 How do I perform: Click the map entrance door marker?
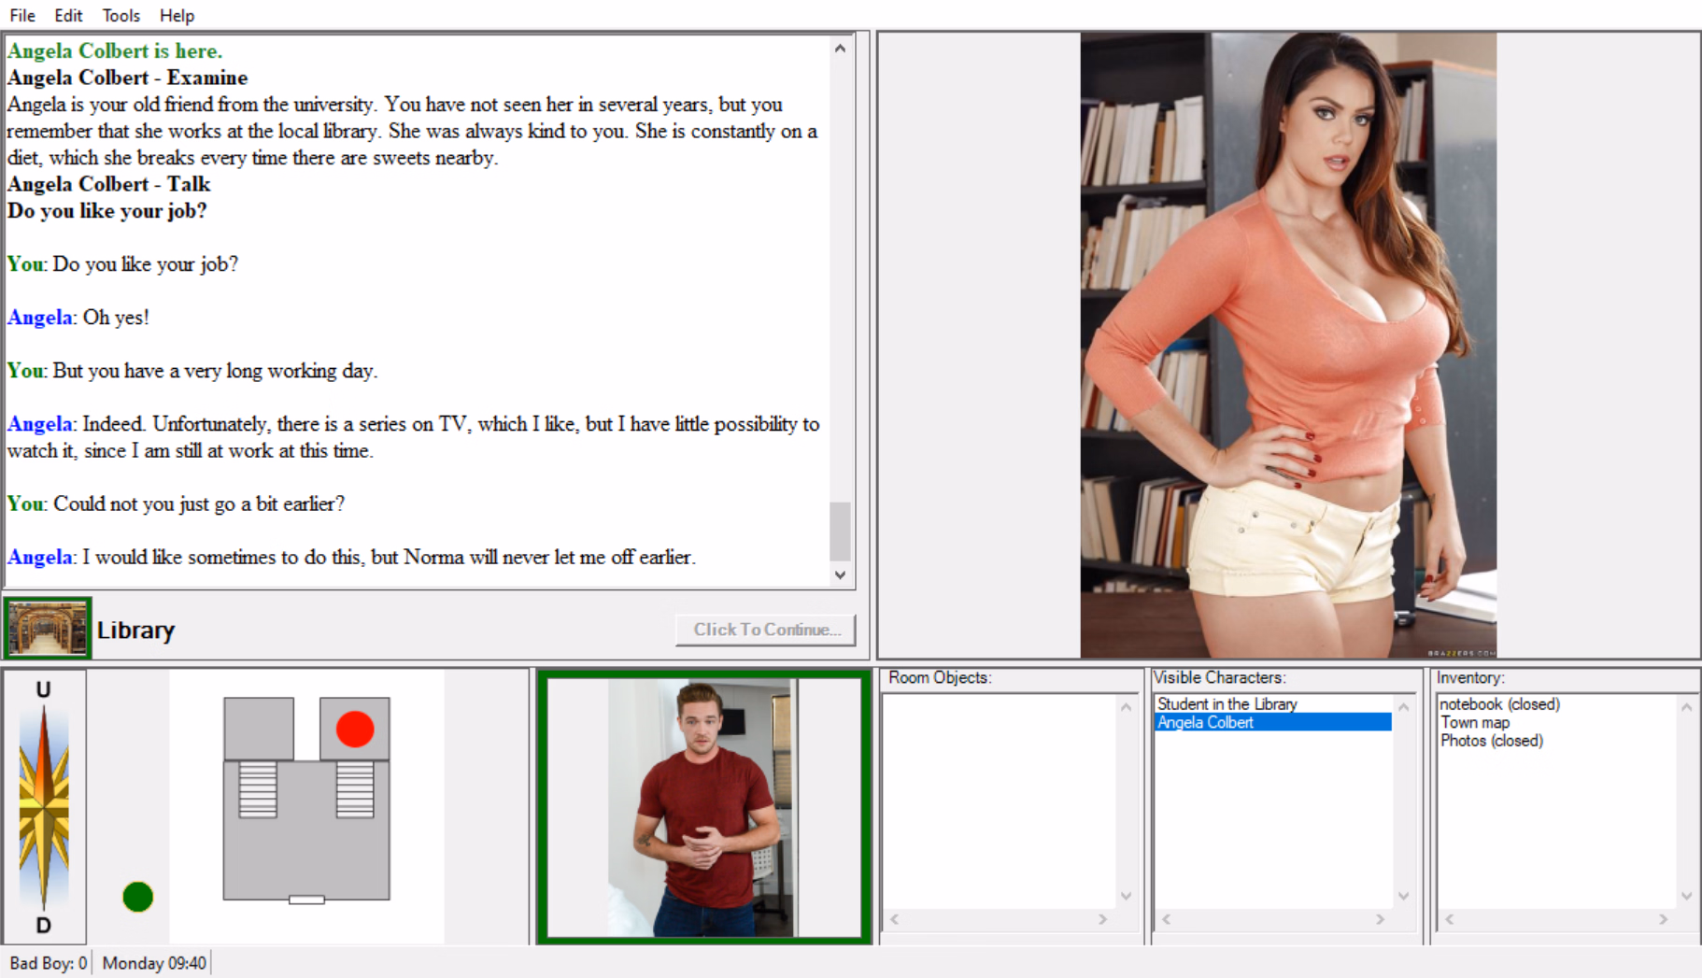(x=306, y=900)
